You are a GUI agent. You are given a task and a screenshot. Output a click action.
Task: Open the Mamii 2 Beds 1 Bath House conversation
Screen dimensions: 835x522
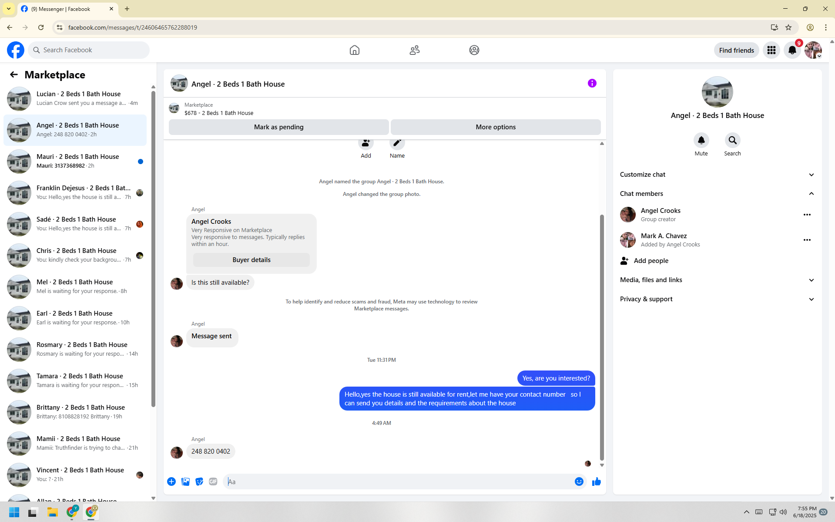(75, 444)
